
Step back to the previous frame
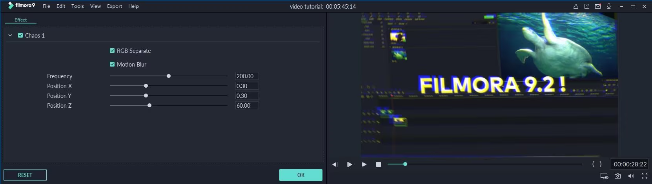pyautogui.click(x=335, y=164)
